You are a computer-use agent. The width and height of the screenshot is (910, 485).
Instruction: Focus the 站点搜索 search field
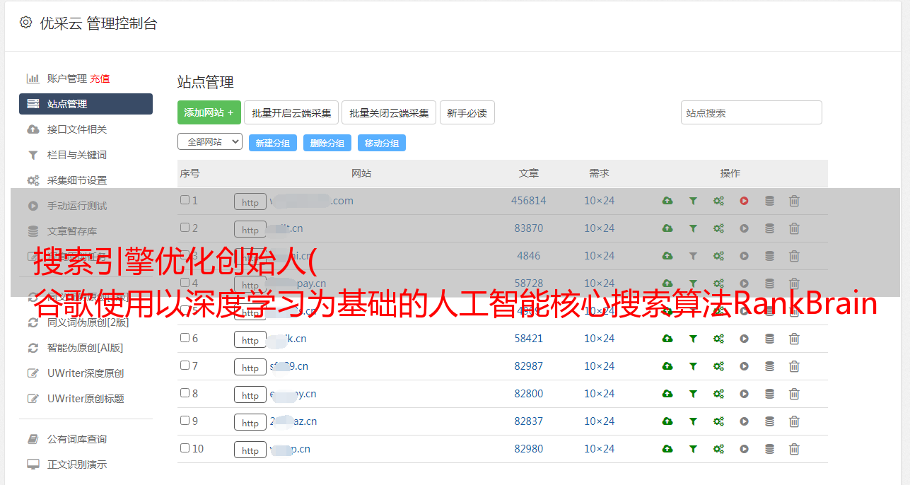point(751,112)
